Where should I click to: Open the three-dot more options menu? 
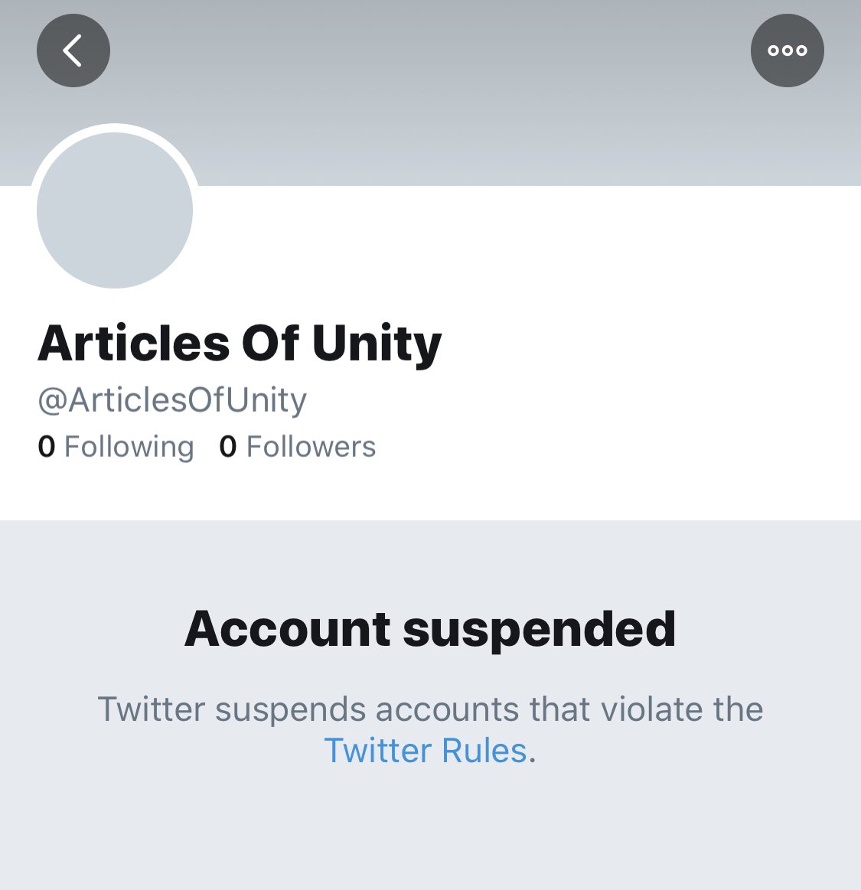click(787, 51)
